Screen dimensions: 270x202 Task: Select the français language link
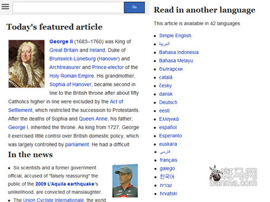168,160
